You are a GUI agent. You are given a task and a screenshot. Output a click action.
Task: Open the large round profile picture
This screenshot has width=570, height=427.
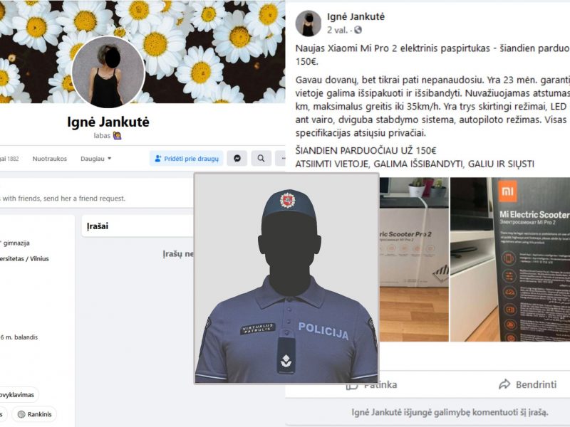point(108,72)
